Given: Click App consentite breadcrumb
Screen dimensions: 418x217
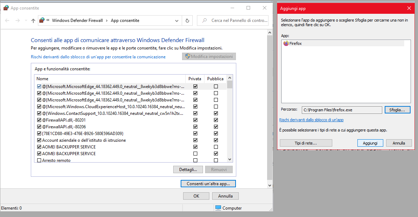Looking at the screenshot, I should (125, 20).
